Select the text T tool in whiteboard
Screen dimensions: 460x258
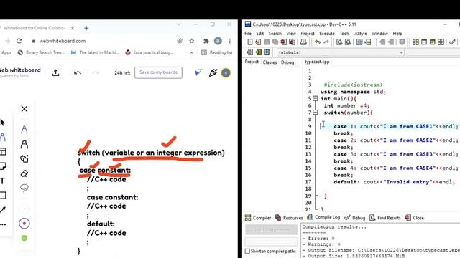(x=3, y=181)
